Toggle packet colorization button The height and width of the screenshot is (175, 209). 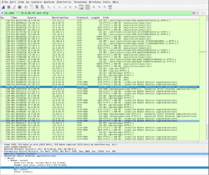pos(87,7)
